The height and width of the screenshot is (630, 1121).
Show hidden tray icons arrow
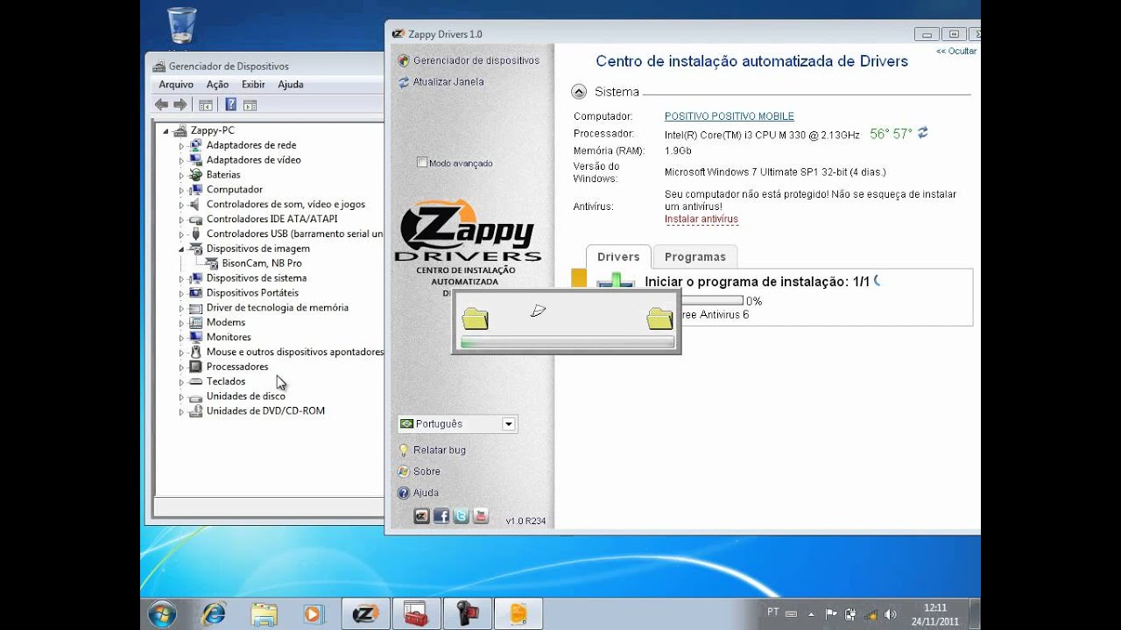coord(811,614)
